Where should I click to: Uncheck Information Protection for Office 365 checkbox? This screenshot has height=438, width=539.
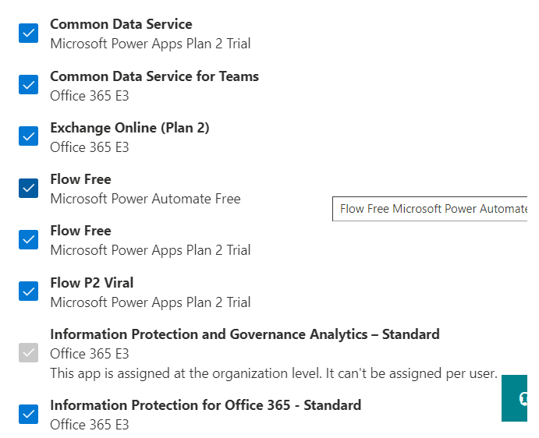point(29,414)
